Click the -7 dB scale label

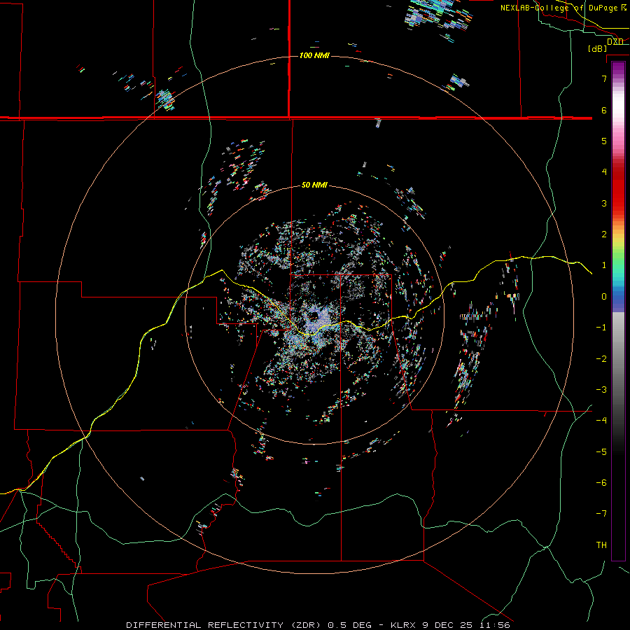tap(601, 514)
